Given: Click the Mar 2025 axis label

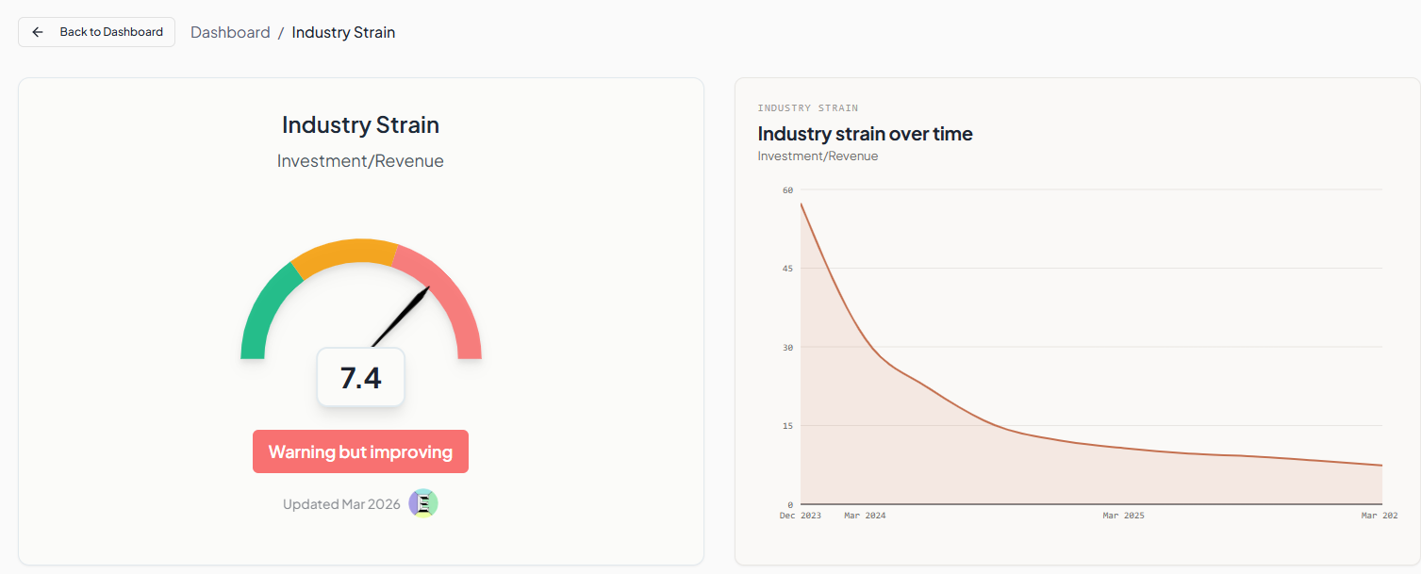Looking at the screenshot, I should pyautogui.click(x=1123, y=516).
